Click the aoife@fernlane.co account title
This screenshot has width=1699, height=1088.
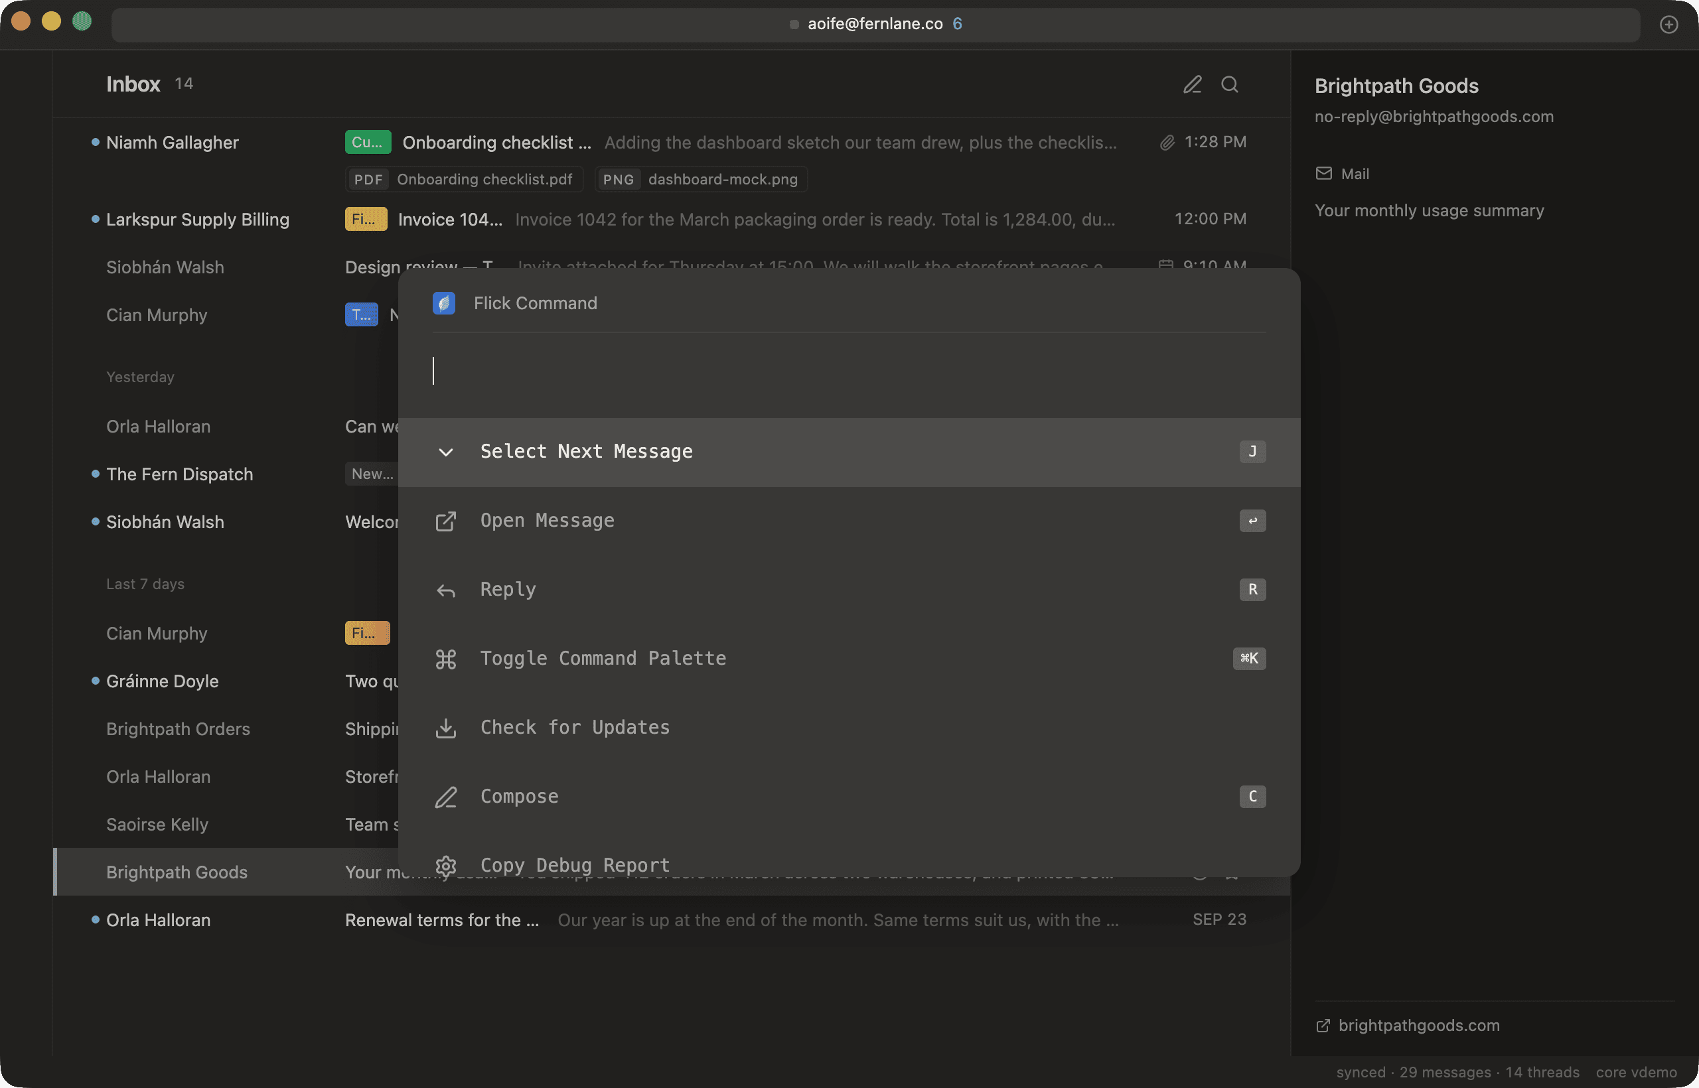click(x=875, y=24)
